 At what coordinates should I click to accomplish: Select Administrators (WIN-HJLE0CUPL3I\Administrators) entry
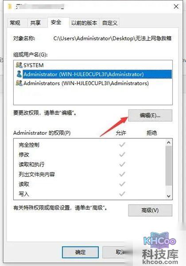[x=86, y=83]
